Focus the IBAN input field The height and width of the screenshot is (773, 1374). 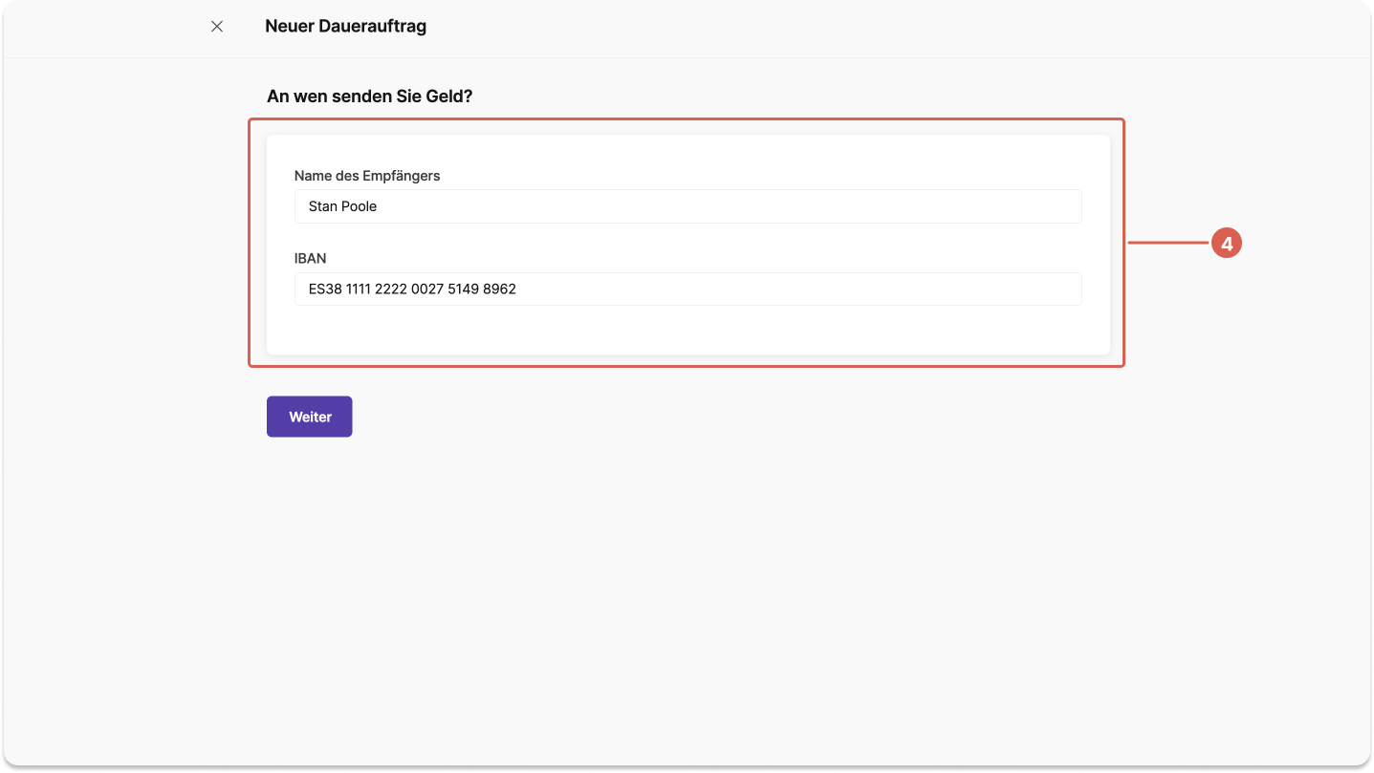(688, 290)
